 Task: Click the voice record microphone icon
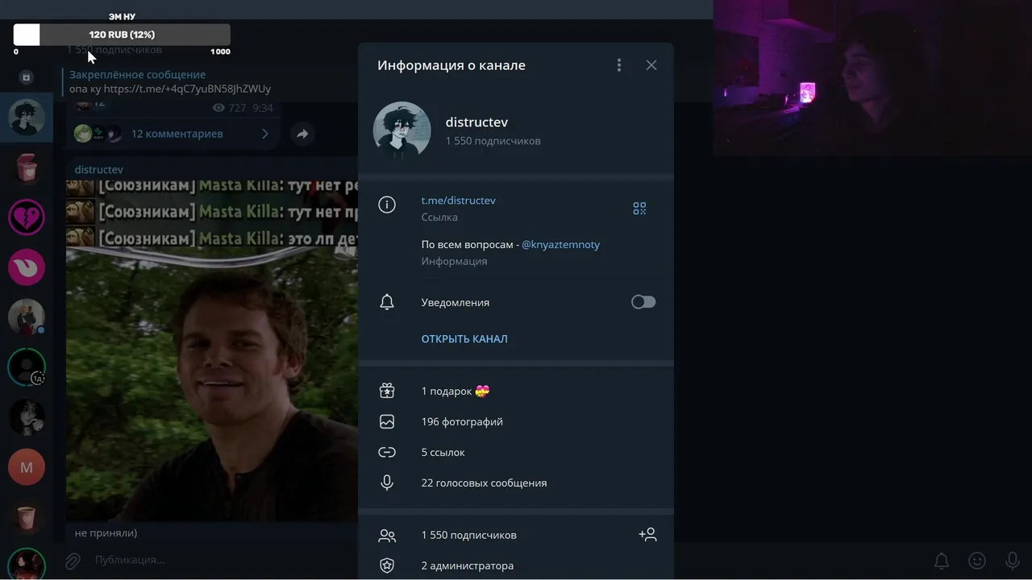tap(1013, 561)
